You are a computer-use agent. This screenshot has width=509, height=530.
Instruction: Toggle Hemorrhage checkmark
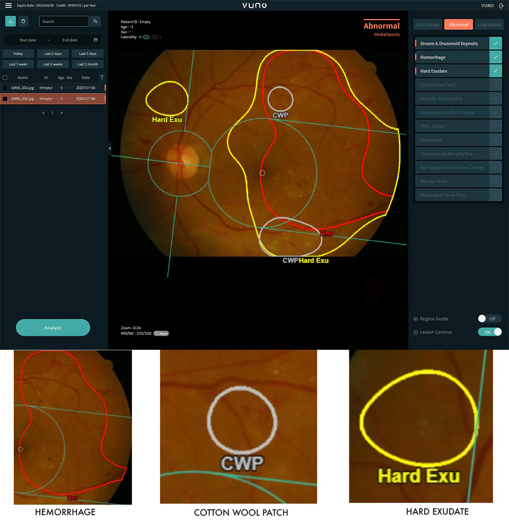(x=495, y=57)
